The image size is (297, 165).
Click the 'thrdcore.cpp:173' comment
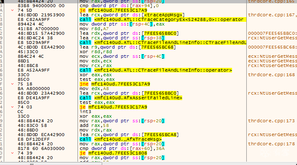coord(271,121)
